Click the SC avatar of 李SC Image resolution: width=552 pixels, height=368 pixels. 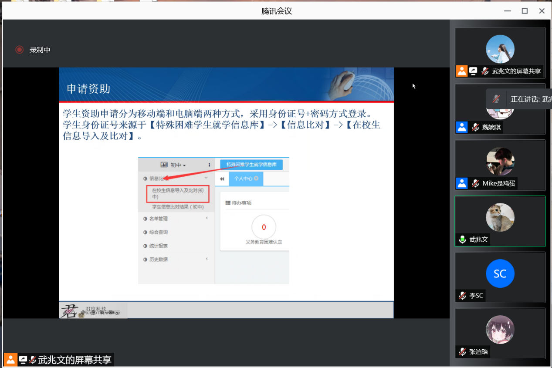(500, 273)
